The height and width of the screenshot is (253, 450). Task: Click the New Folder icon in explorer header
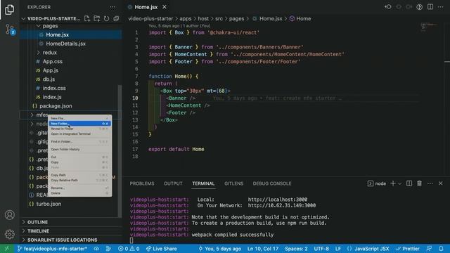click(x=97, y=19)
